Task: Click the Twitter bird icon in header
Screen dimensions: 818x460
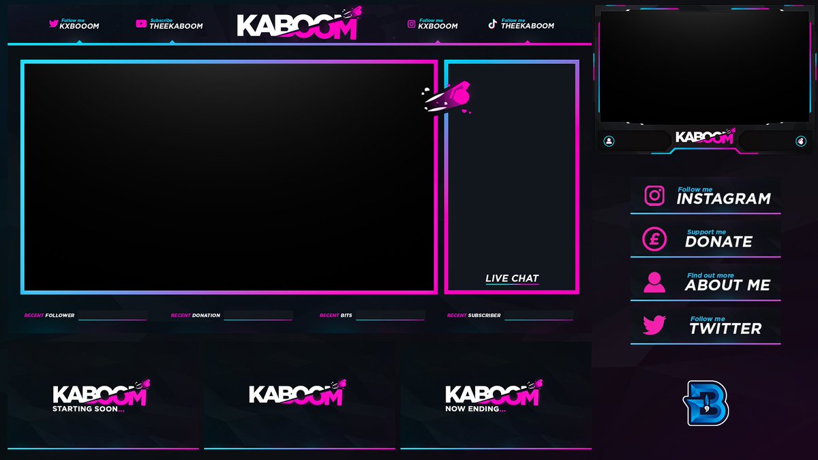Action: click(x=53, y=24)
